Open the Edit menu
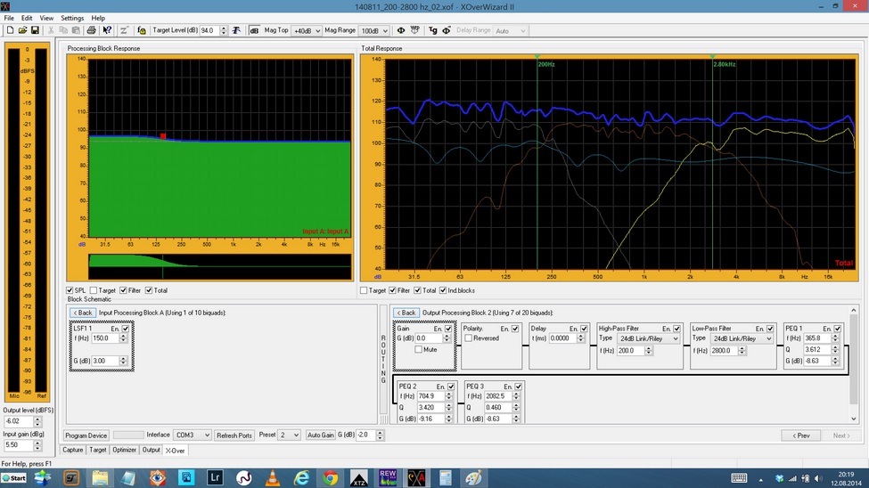Viewport: 869px width, 488px height. click(27, 18)
